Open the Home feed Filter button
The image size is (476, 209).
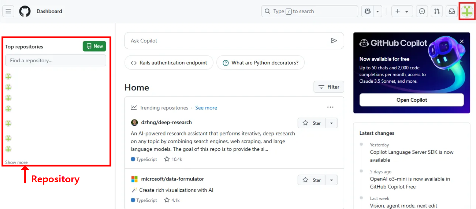pyautogui.click(x=329, y=87)
